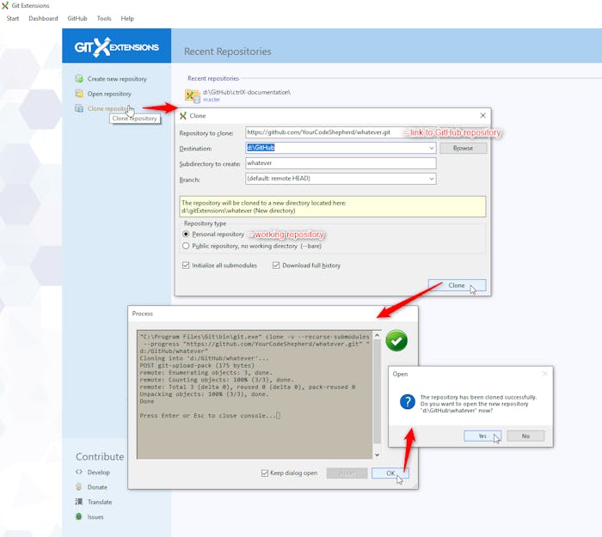Viewport: 602px width, 537px height.
Task: Open the Start menu
Action: click(x=13, y=18)
